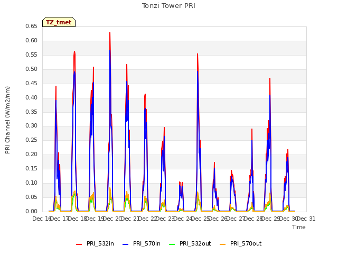Click the red PRI_532in legend swatch
Screen dimensions: 338x254
coord(79,244)
